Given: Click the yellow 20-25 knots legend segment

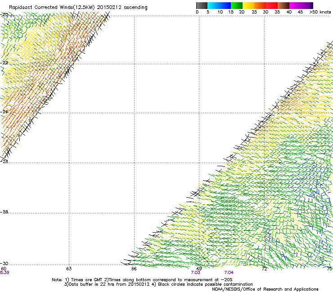Looking at the screenshot, I should coord(248,5).
